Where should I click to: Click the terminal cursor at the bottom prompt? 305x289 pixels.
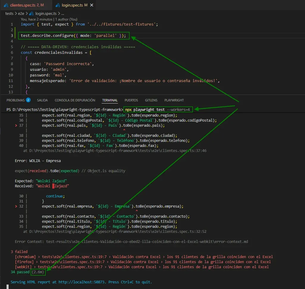(8, 287)
